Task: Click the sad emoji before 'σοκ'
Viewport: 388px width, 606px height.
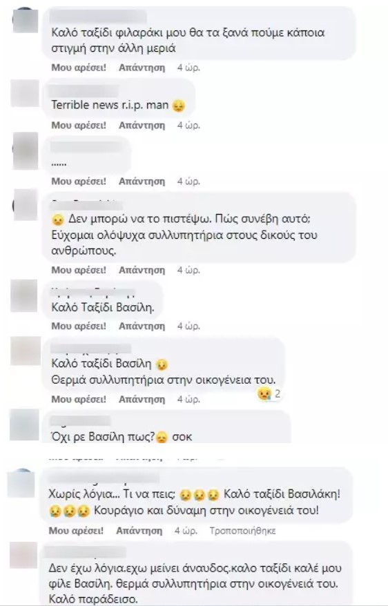Action: tap(162, 438)
